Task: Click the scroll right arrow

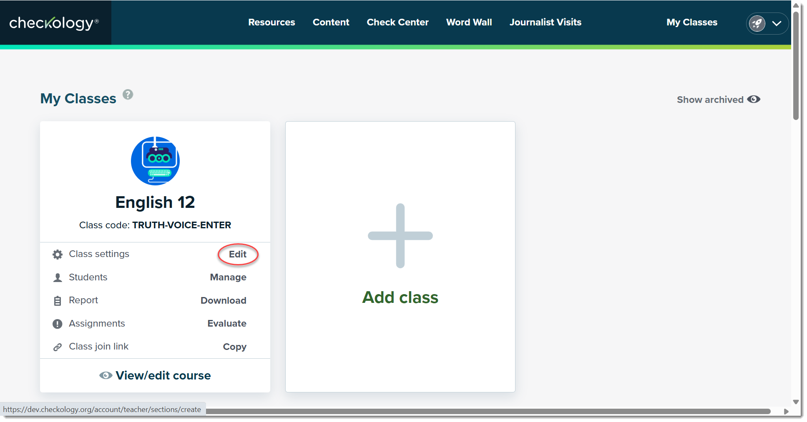Action: point(786,412)
